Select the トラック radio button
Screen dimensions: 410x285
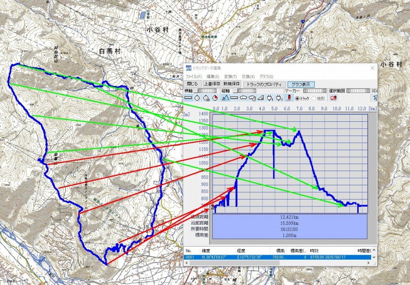[297, 98]
